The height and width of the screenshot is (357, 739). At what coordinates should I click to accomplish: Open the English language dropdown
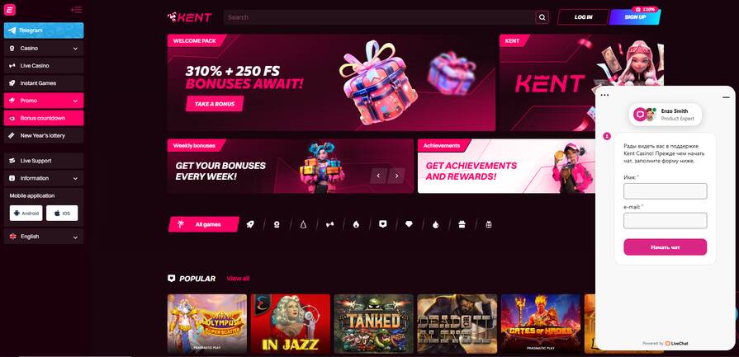click(x=44, y=237)
